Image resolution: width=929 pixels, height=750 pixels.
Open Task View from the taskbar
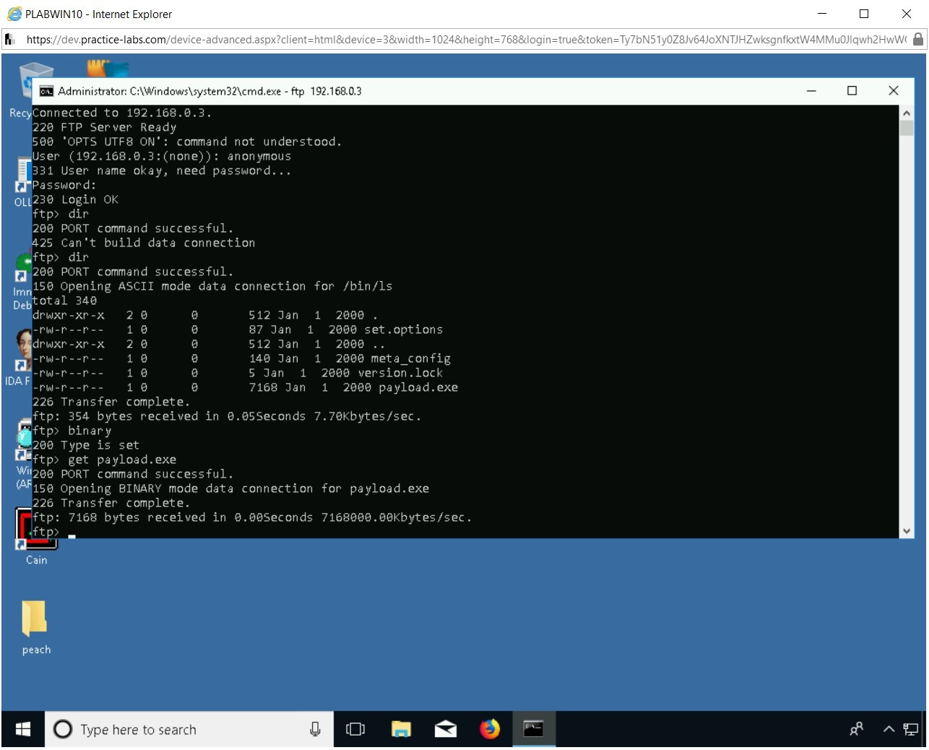(355, 729)
